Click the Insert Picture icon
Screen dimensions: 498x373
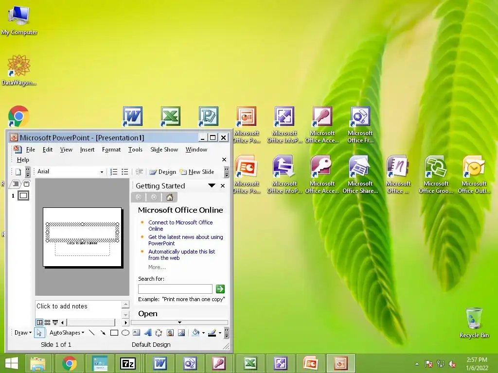181,332
